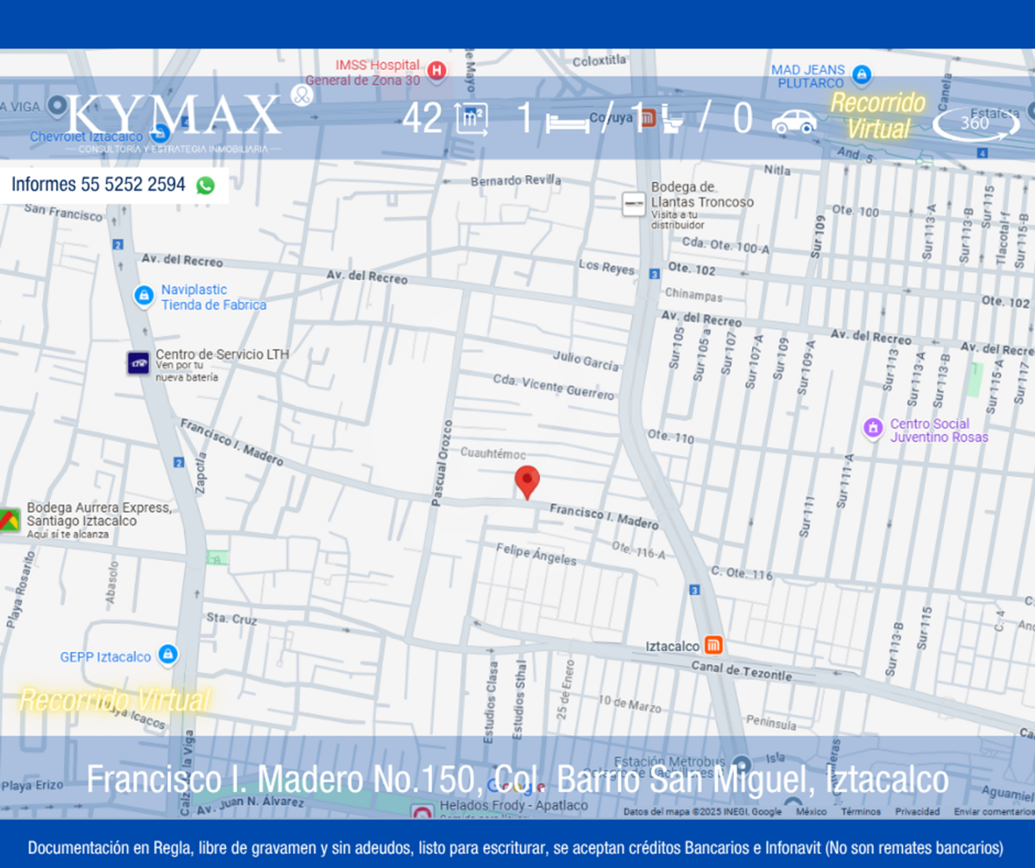Open the GEPP Iztacalco shopping marker
This screenshot has width=1035, height=868.
tap(168, 655)
